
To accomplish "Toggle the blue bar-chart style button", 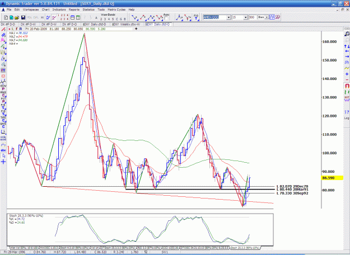I will click(x=272, y=17).
